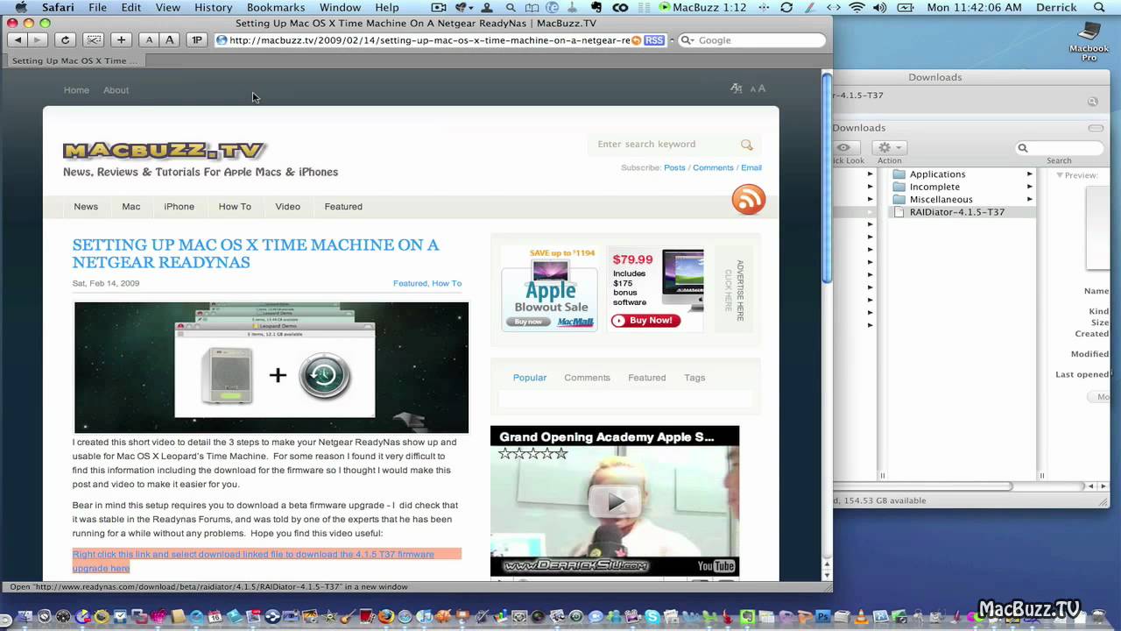
Task: Click the Featured category link under title
Action: pos(410,283)
